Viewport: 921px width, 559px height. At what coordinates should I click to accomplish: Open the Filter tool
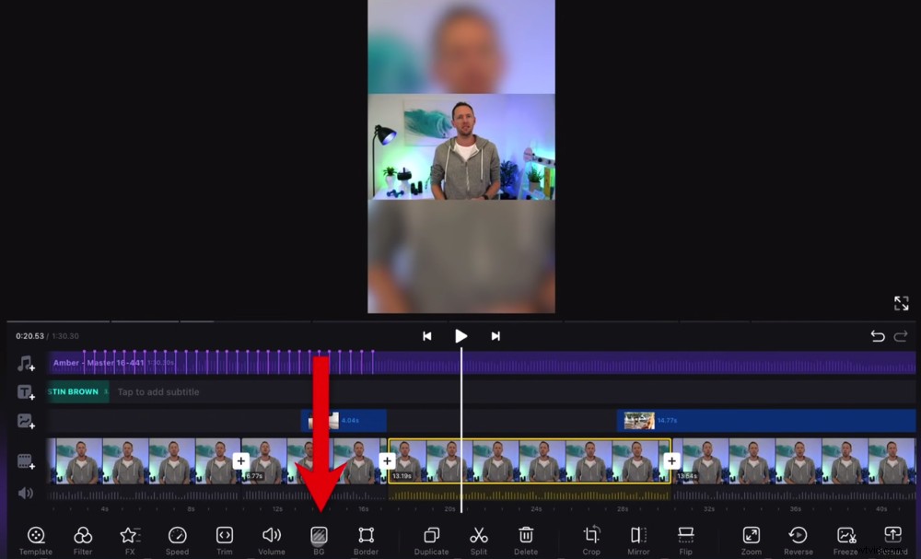point(83,539)
